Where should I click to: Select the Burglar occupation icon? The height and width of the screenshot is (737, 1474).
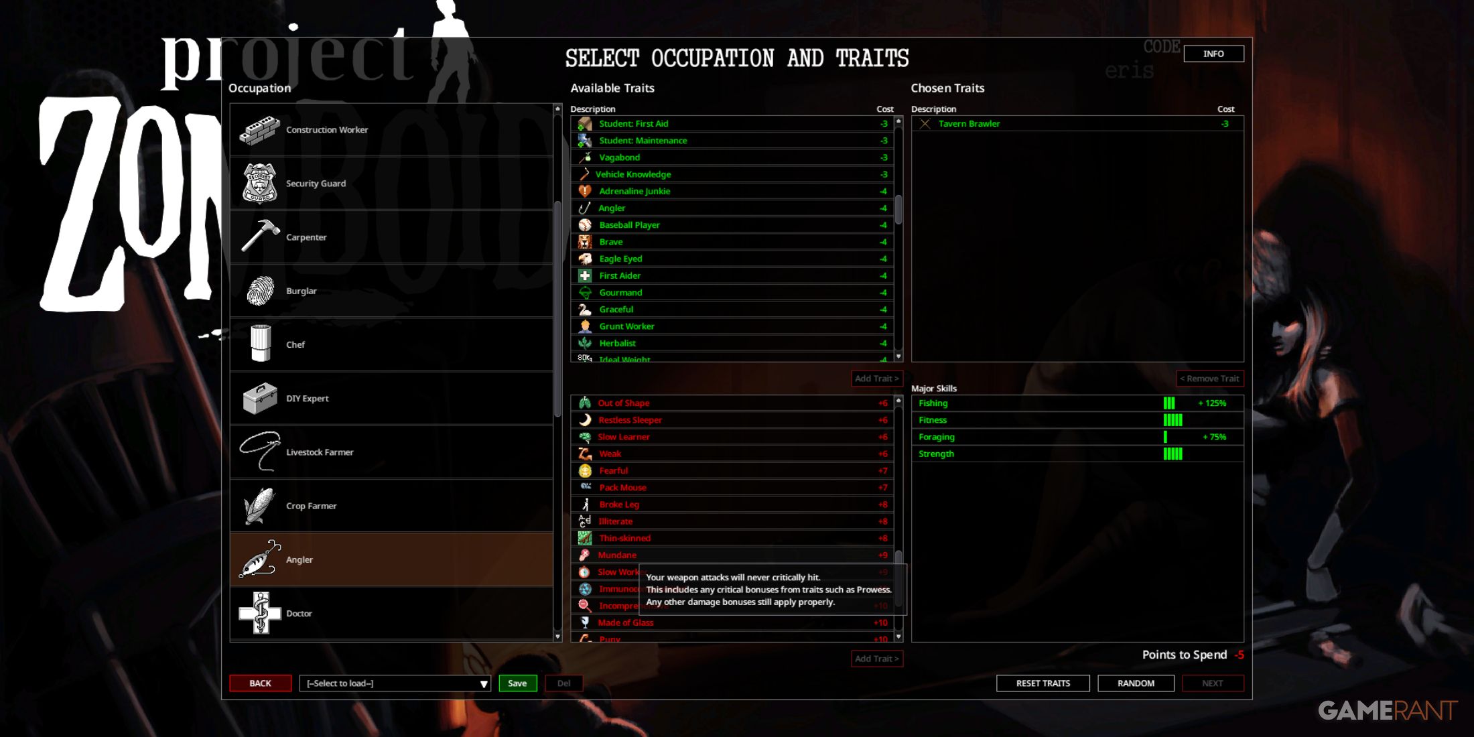pos(259,289)
